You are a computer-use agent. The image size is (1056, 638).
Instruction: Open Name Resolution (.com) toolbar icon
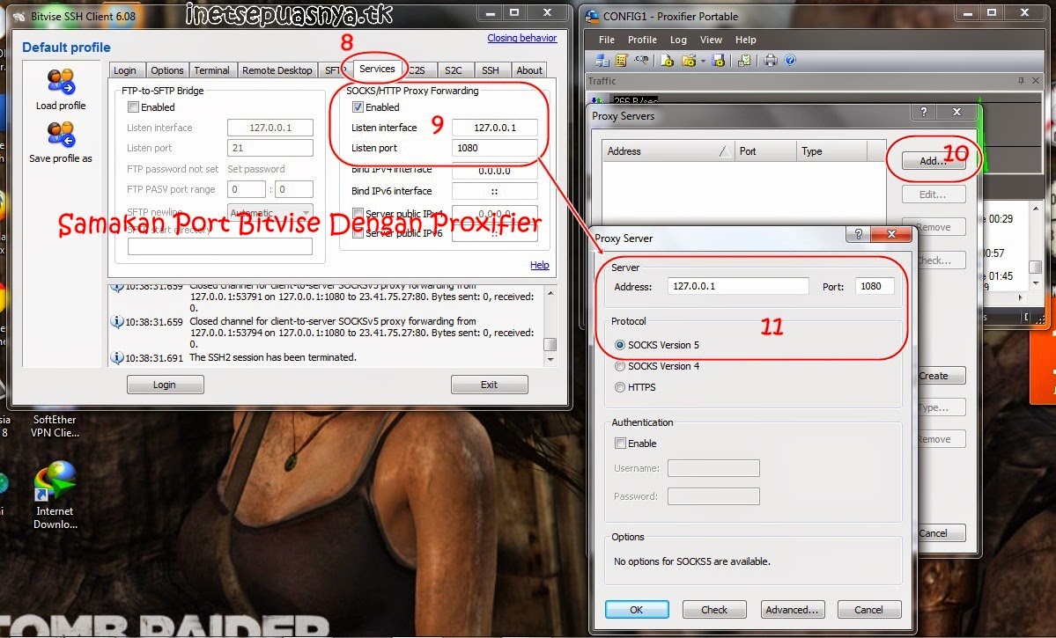pyautogui.click(x=641, y=61)
